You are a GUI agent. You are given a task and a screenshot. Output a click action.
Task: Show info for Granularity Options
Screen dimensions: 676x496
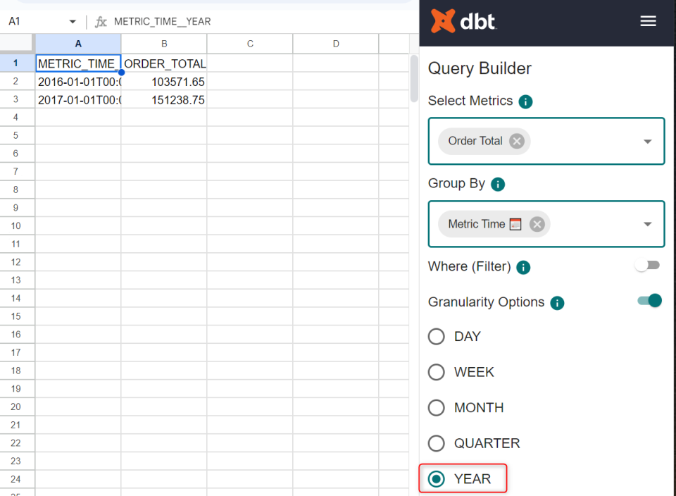(557, 303)
